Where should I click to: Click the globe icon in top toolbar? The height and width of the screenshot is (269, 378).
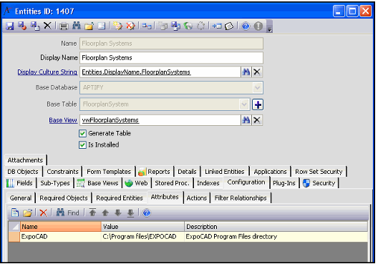[x=188, y=26]
